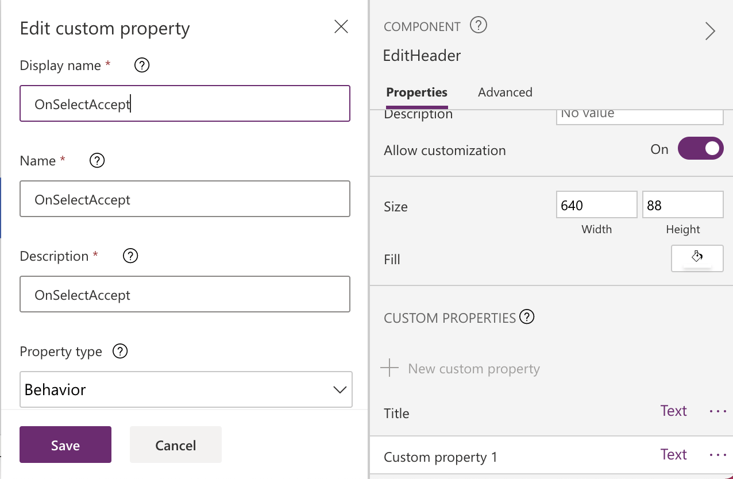Viewport: 733px width, 479px height.
Task: Cancel editing the custom property
Action: pyautogui.click(x=175, y=445)
